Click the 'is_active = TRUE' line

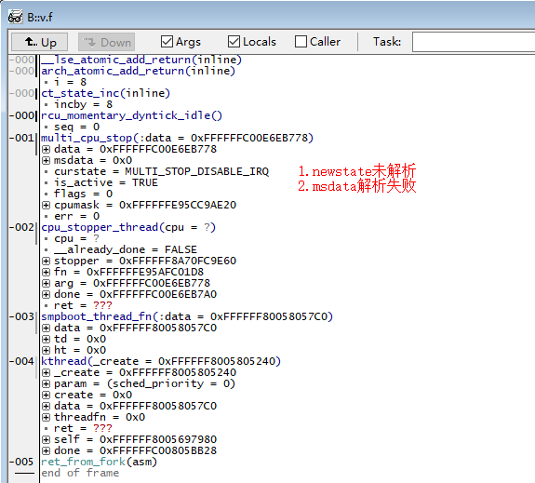point(106,182)
